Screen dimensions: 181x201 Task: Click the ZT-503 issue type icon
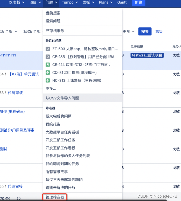(48, 49)
